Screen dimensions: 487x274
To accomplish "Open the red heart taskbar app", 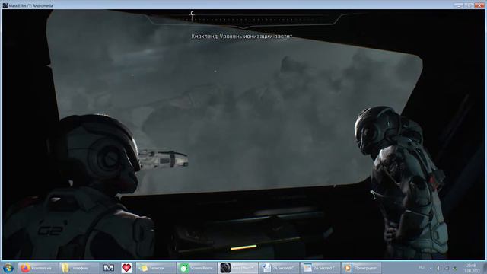I will click(x=126, y=268).
